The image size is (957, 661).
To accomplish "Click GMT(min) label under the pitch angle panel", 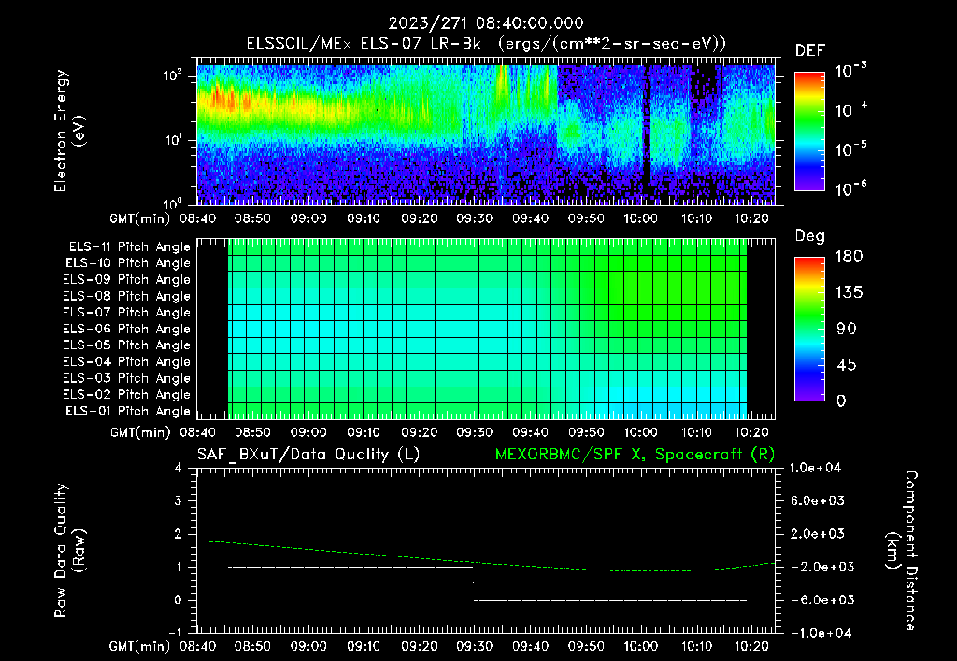I will [x=140, y=432].
